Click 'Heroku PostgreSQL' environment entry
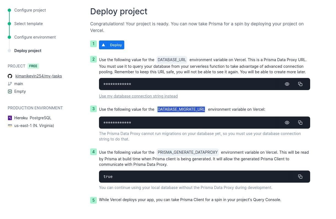 click(33, 118)
